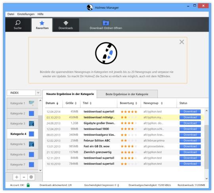The width and height of the screenshot is (214, 193).
Task: Click star rating of Februar Edition ABC
Action: [x=129, y=141]
